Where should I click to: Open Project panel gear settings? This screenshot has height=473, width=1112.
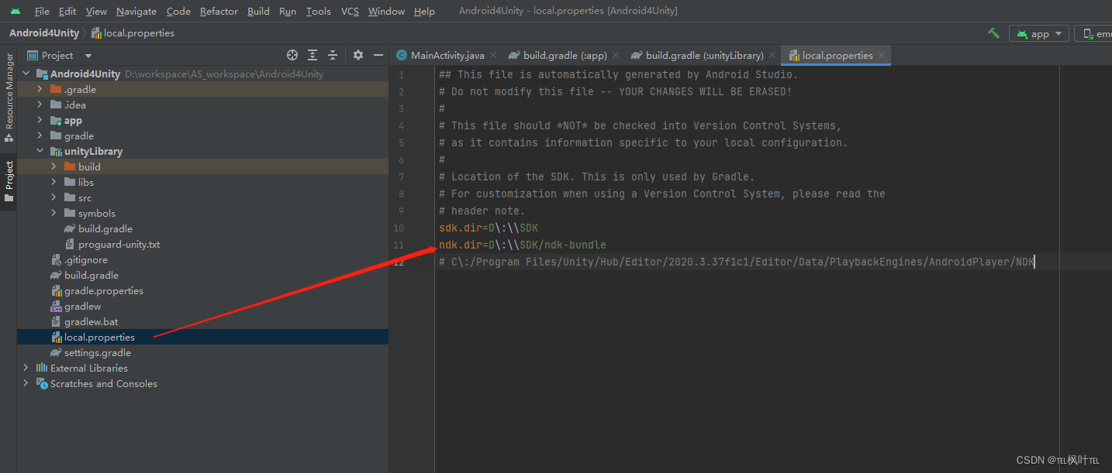357,55
